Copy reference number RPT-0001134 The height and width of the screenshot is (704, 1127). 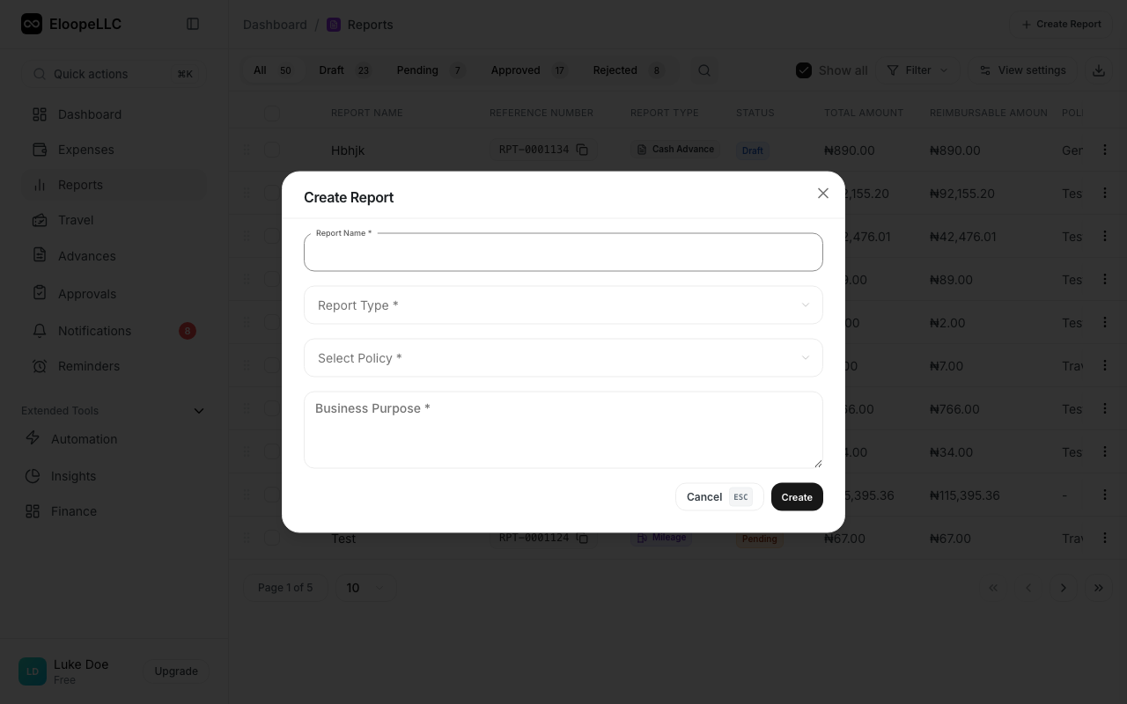pyautogui.click(x=582, y=150)
